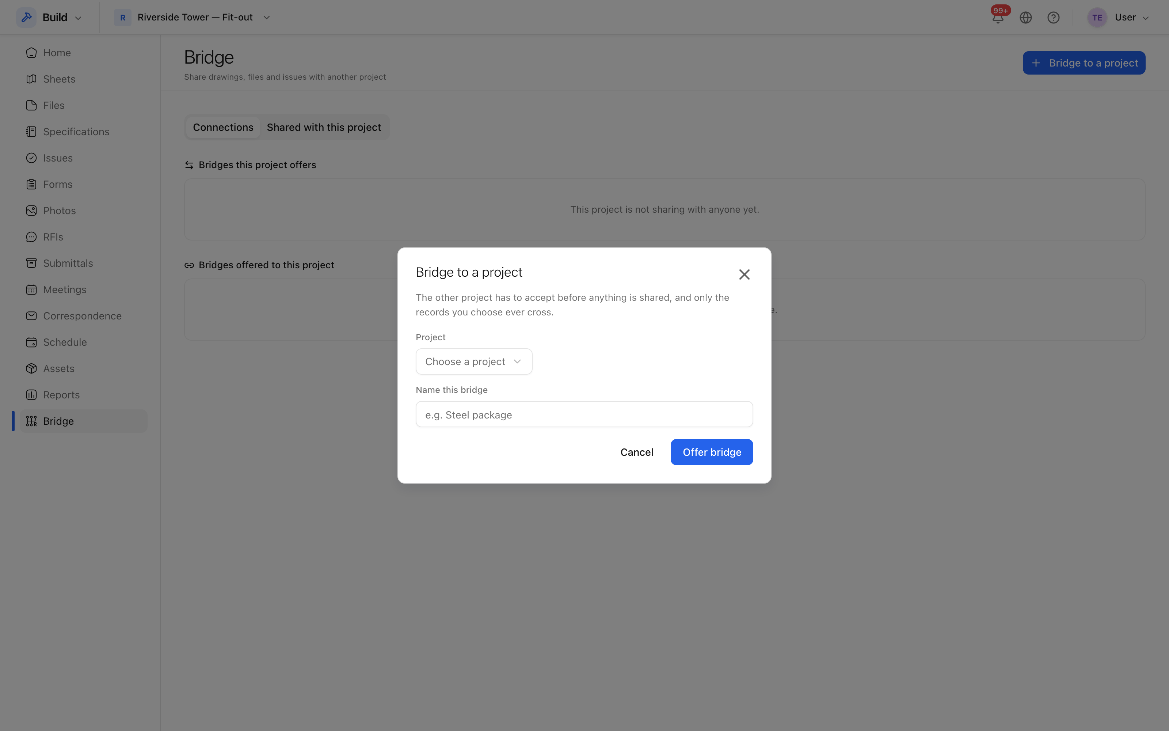Viewport: 1169px width, 731px height.
Task: Click the Bridge to a project button
Action: click(x=1084, y=63)
